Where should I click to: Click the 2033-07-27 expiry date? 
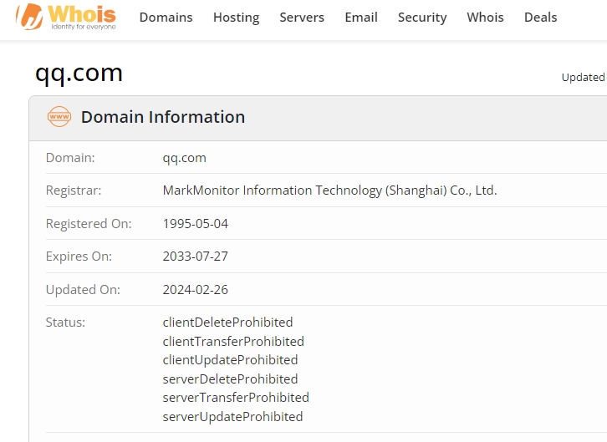click(196, 257)
